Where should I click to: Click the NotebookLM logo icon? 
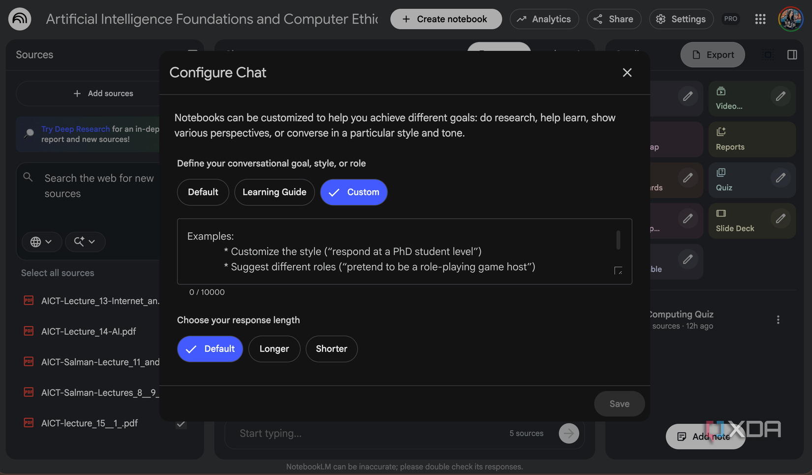click(x=20, y=19)
